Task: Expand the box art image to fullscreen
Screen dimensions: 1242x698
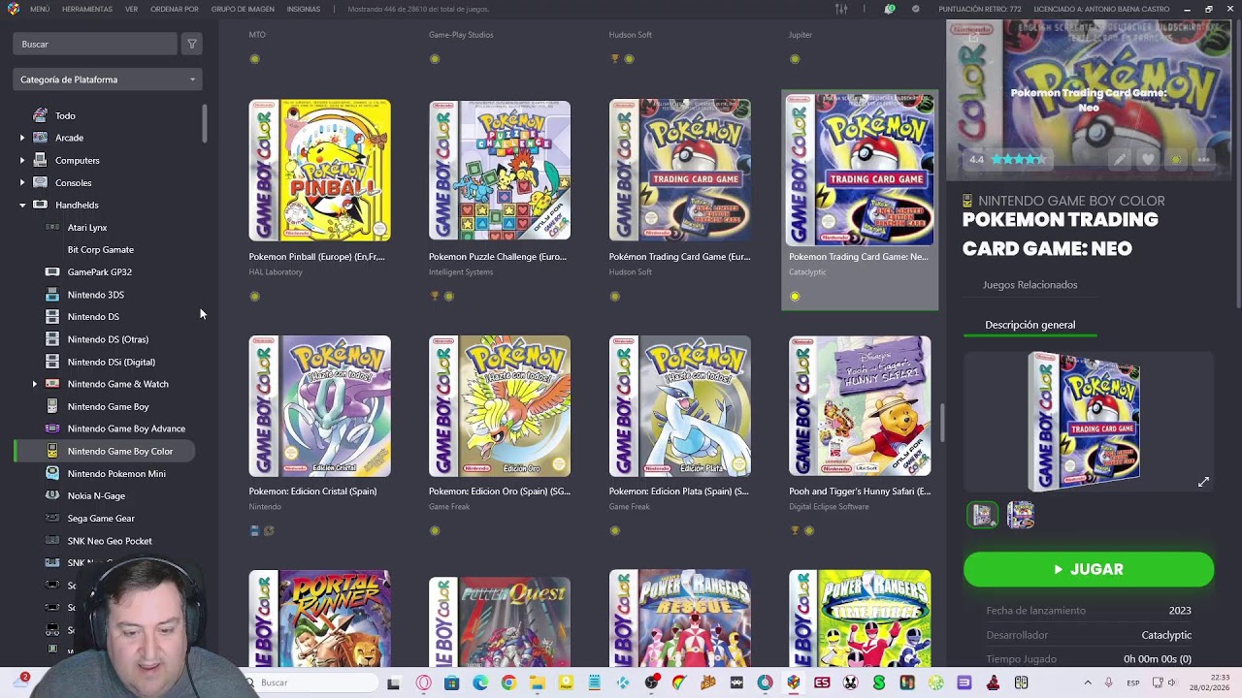Action: click(x=1203, y=482)
